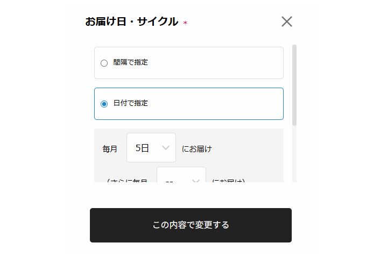Click the さらに毎月 label

(x=129, y=181)
